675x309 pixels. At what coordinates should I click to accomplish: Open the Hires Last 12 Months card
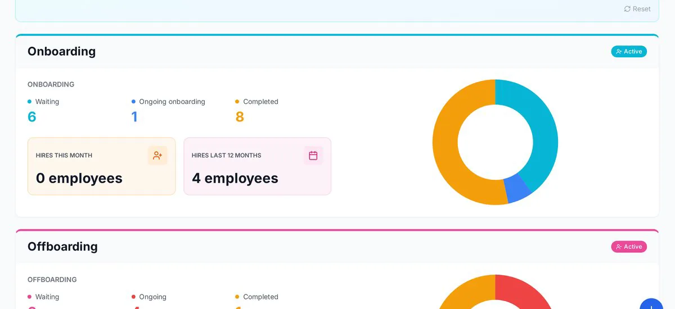point(258,166)
